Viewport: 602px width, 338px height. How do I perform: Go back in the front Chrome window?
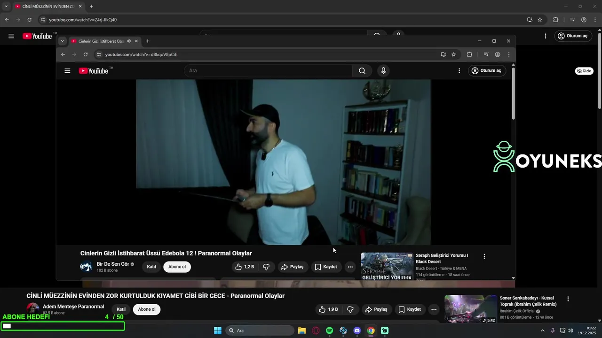63,54
